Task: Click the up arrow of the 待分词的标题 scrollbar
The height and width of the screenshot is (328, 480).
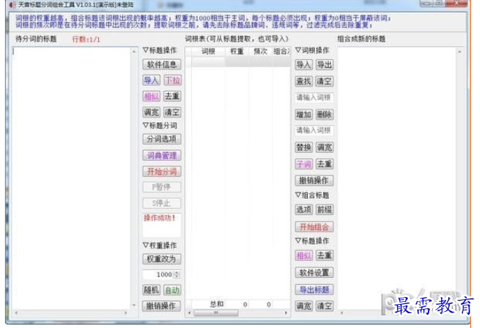Action: (x=134, y=51)
